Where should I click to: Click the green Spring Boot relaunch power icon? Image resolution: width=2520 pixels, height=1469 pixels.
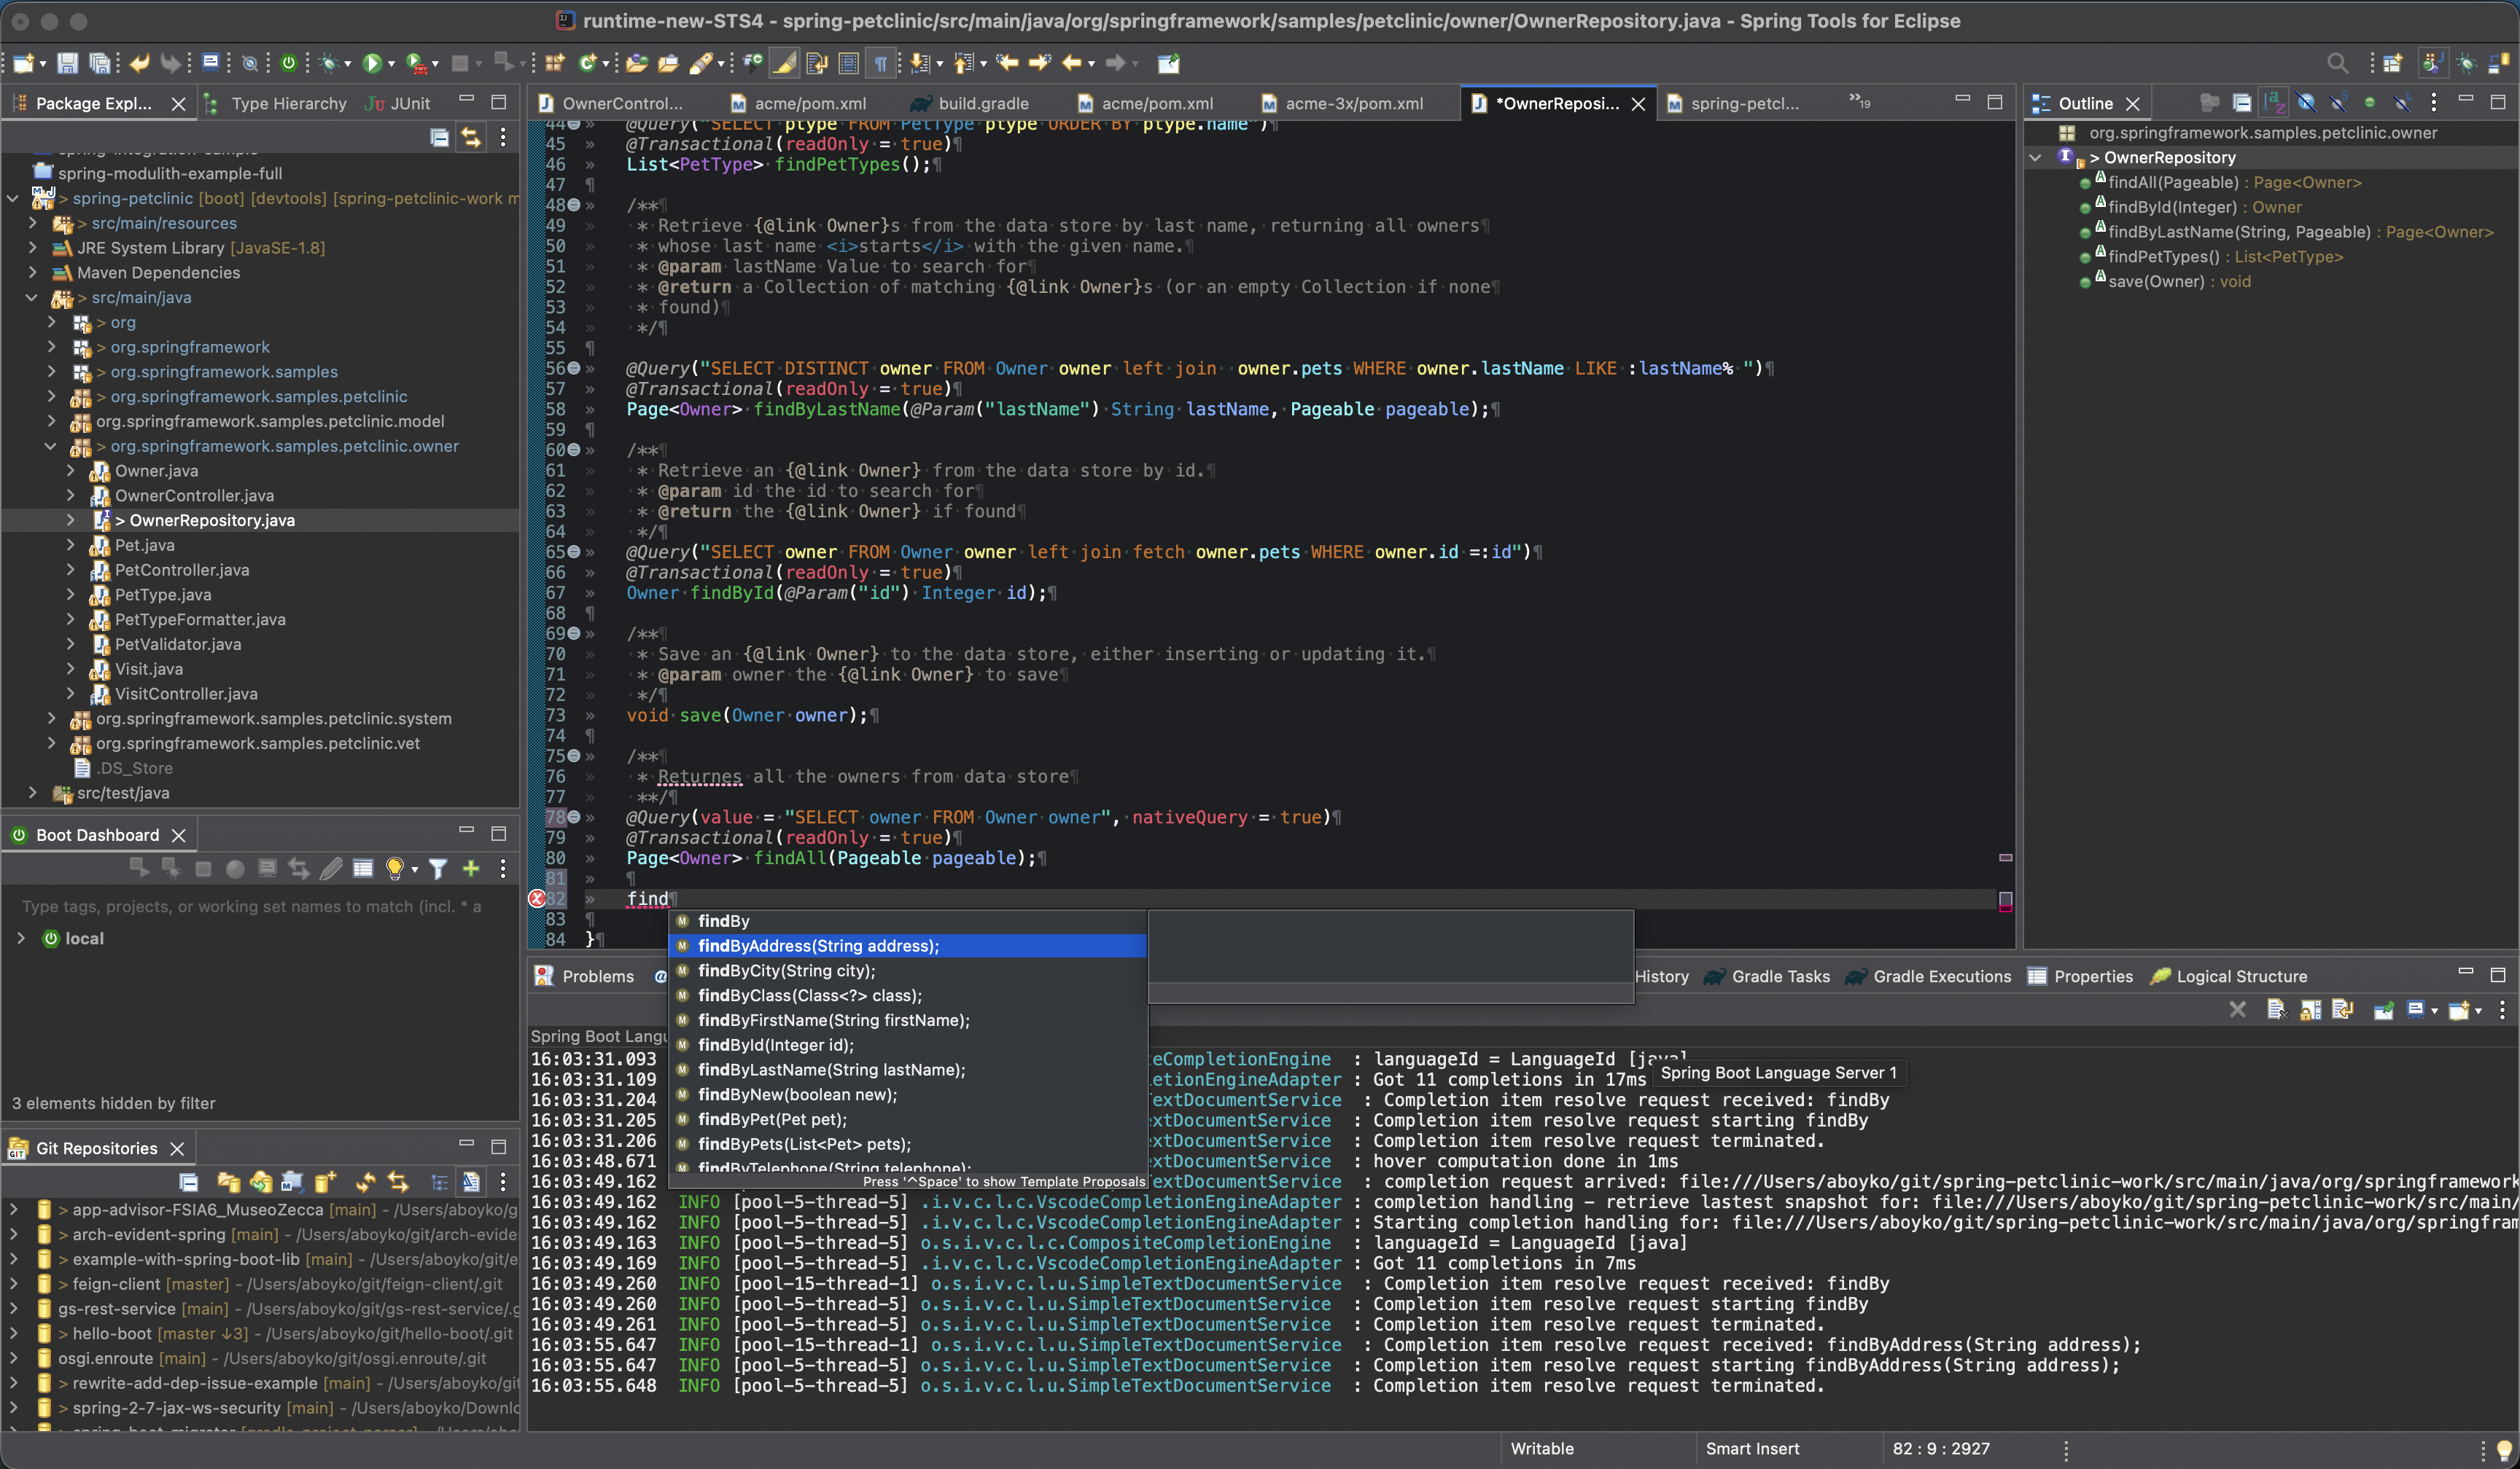tap(289, 63)
